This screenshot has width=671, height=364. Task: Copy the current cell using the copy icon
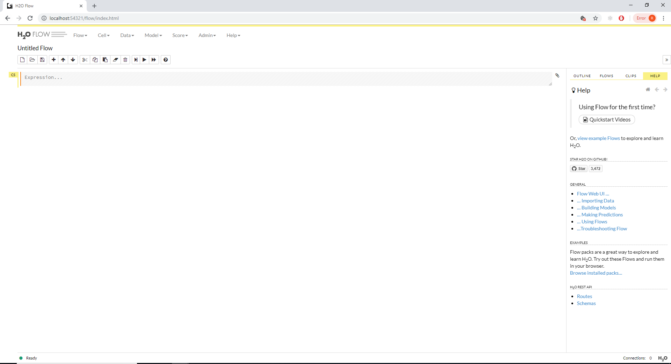[95, 60]
